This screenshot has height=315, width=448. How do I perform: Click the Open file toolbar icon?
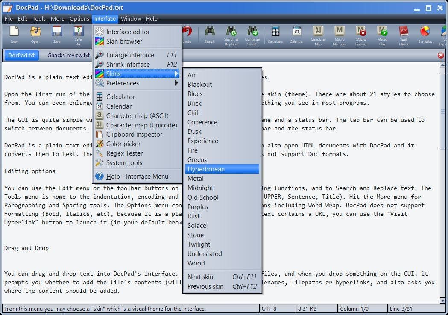click(35, 34)
